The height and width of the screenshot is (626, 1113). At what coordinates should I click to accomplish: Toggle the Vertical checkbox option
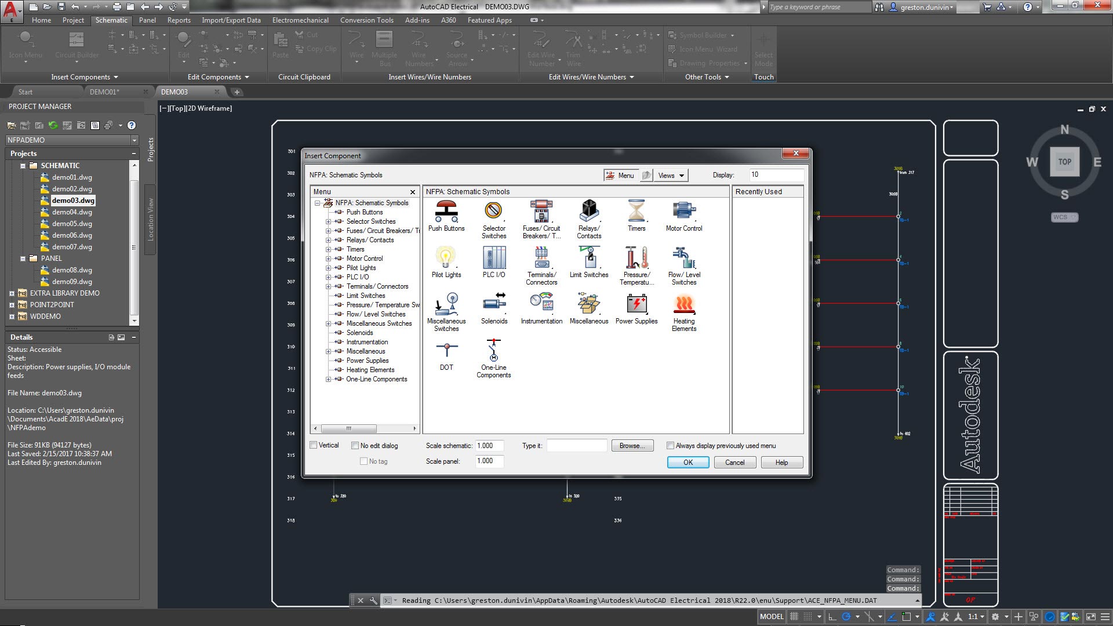[314, 446]
